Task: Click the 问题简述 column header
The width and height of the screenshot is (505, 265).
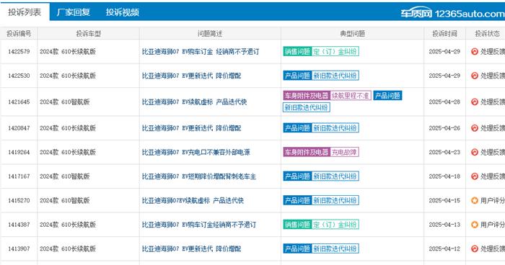Action: [x=210, y=33]
